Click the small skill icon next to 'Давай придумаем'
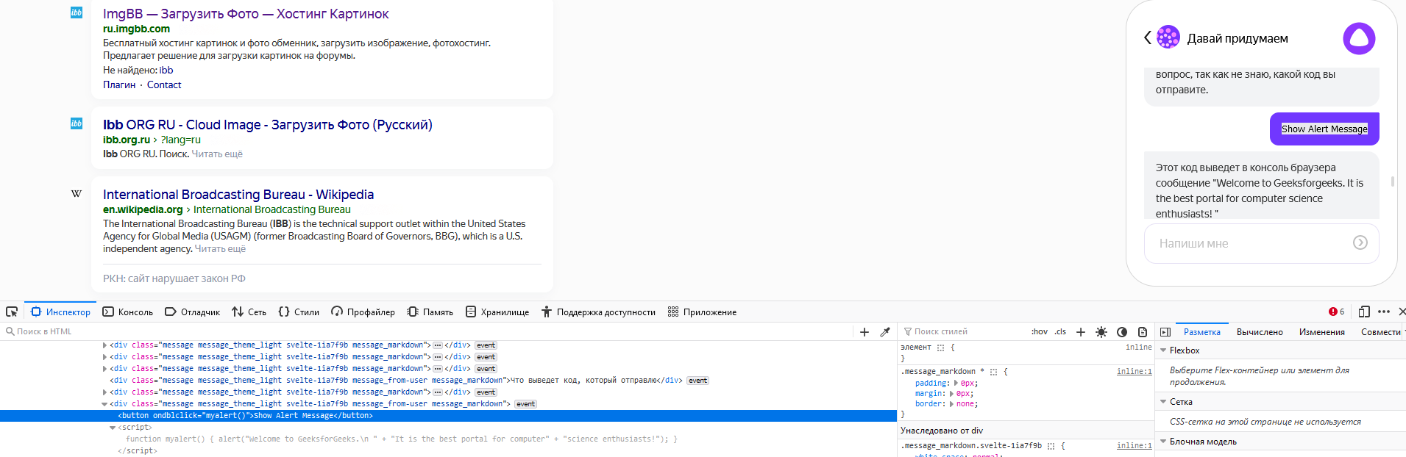Screen dimensions: 1406x457 (1168, 37)
